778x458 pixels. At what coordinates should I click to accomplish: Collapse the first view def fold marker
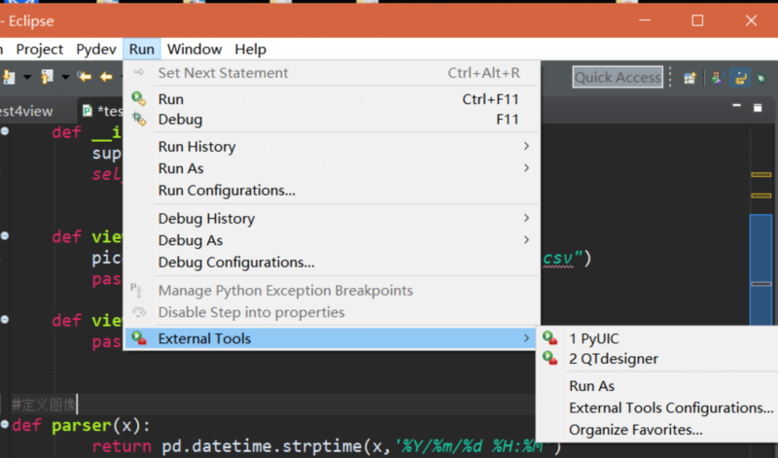[x=5, y=235]
